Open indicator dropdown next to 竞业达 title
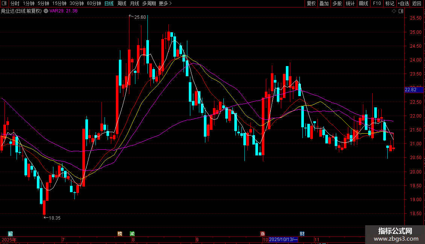425x244 pixels. tap(46, 11)
